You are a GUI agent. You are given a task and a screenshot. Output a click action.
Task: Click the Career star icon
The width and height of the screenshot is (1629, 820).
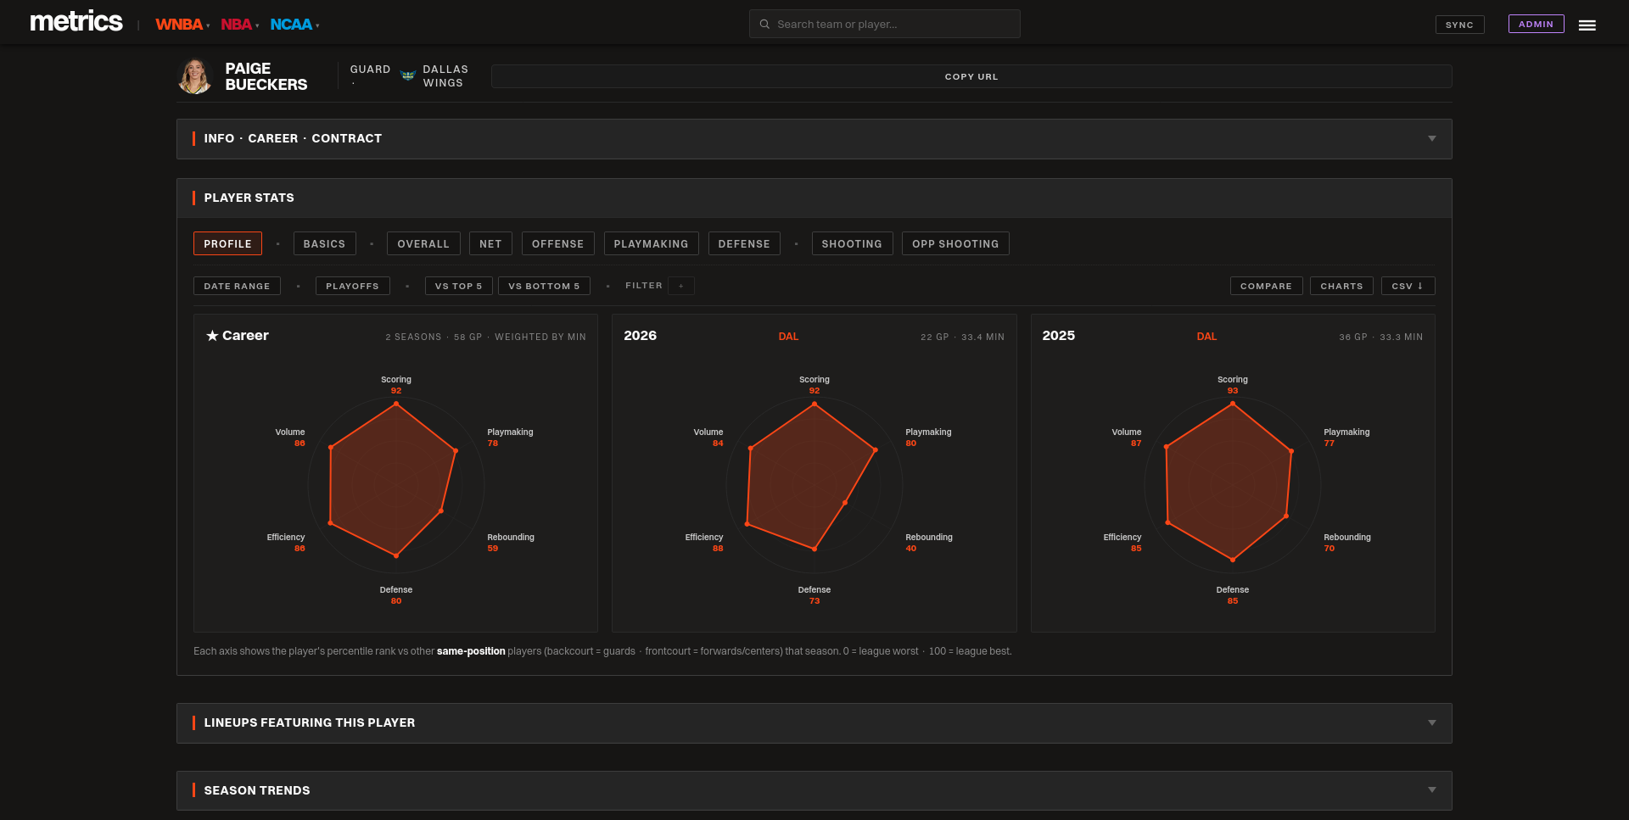point(212,336)
